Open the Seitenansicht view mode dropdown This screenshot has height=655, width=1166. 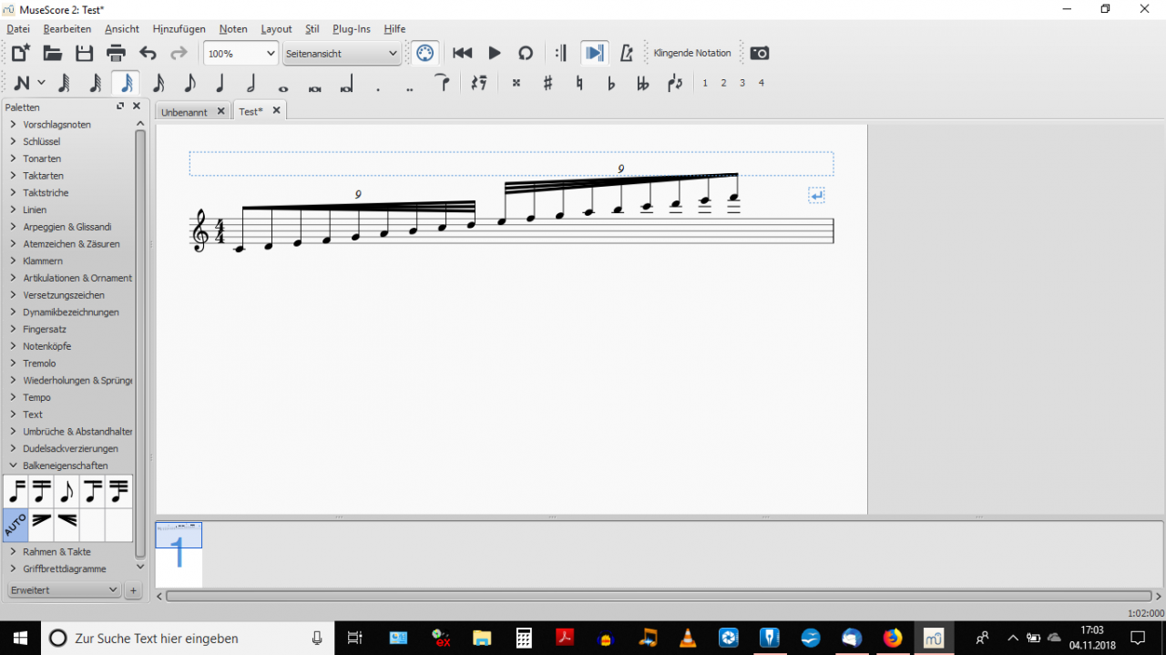click(342, 54)
